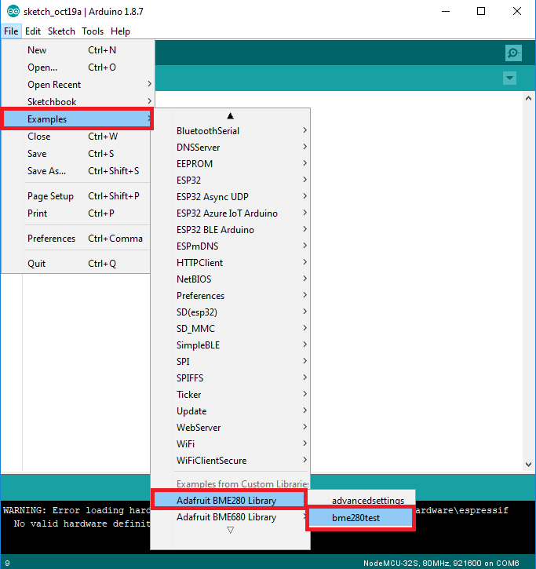This screenshot has width=536, height=569.
Task: Close the Arduino window
Action: (516, 11)
